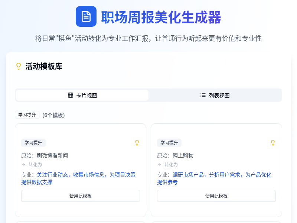Viewport: 297px width, 223px height.
Task: Click lightbulb icon on 刷微博看新闻 card
Action: point(137,143)
